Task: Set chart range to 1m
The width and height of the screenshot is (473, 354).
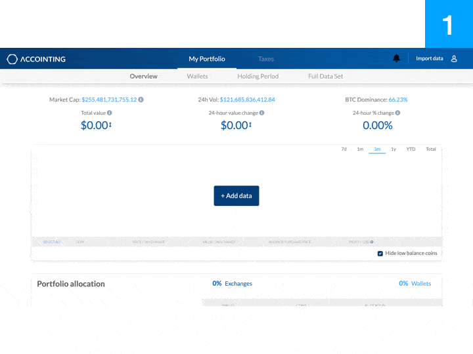Action: tap(360, 149)
